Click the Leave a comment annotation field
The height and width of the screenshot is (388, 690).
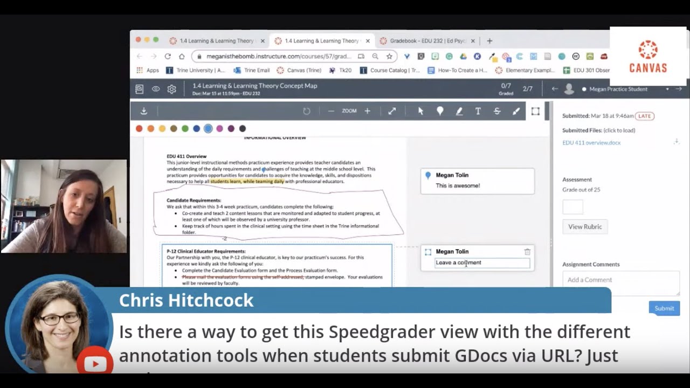[x=482, y=263]
